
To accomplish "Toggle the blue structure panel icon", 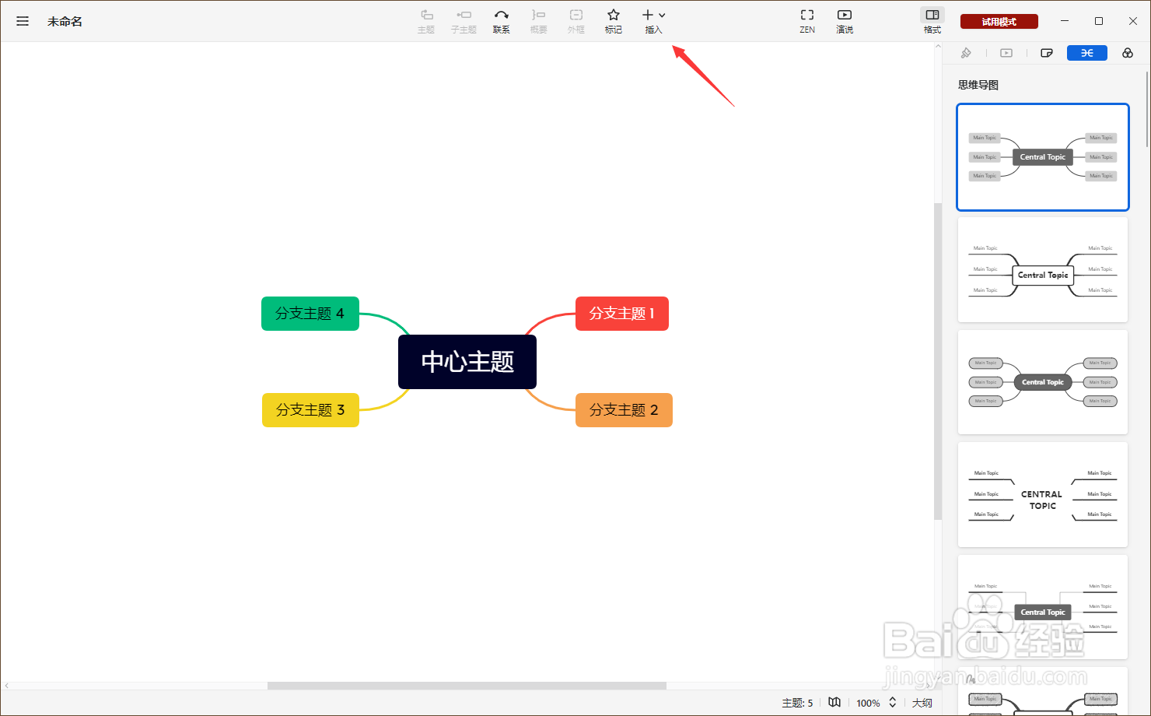I will click(x=1086, y=52).
